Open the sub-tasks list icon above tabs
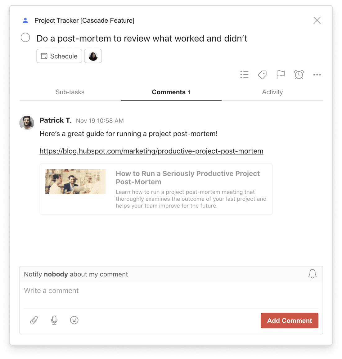Viewport: 342px width, 359px height. pyautogui.click(x=244, y=74)
